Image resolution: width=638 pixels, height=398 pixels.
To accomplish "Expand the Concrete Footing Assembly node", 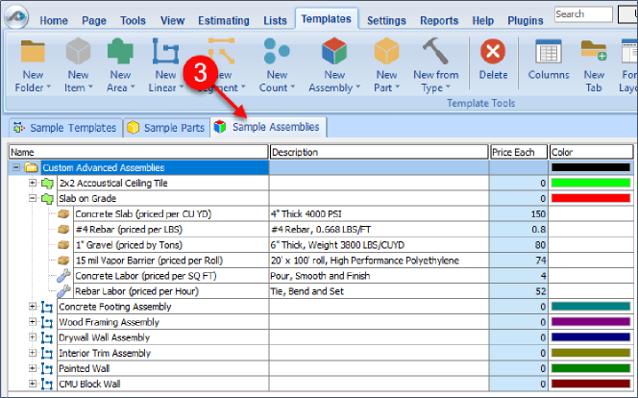I will click(x=33, y=307).
